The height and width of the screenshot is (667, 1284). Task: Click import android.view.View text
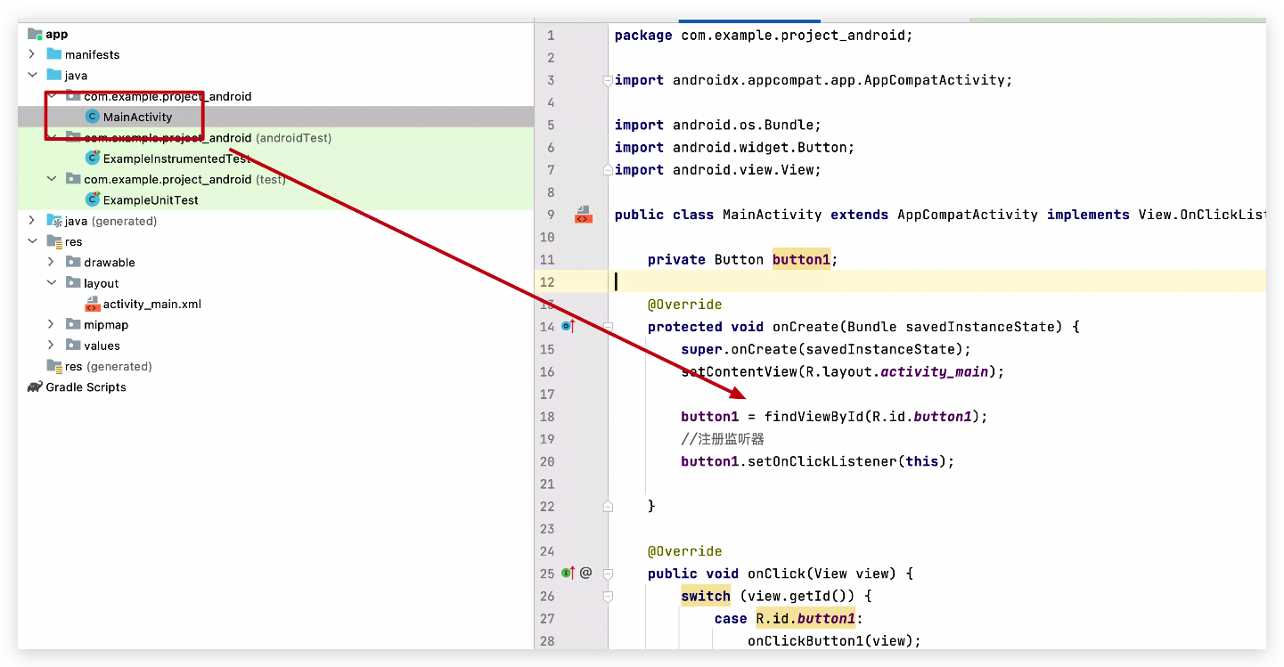718,170
